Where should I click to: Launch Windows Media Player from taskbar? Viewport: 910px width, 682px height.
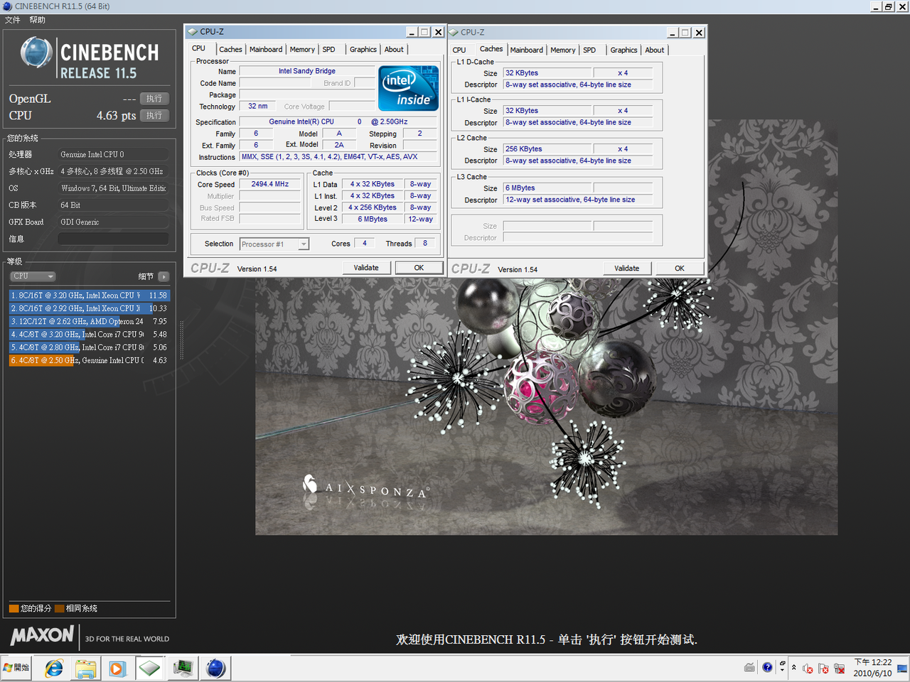pyautogui.click(x=117, y=668)
